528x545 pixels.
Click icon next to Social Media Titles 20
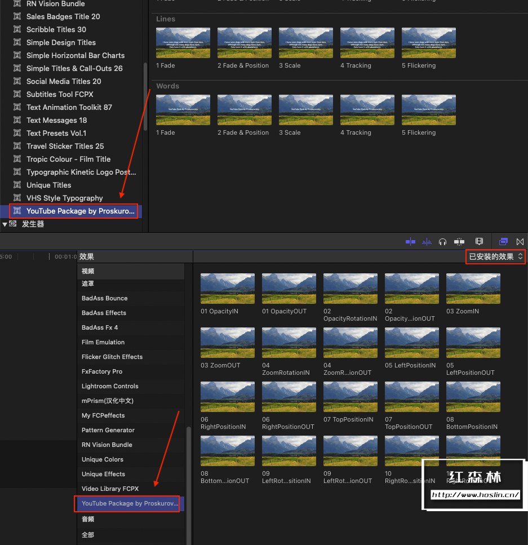(x=17, y=81)
